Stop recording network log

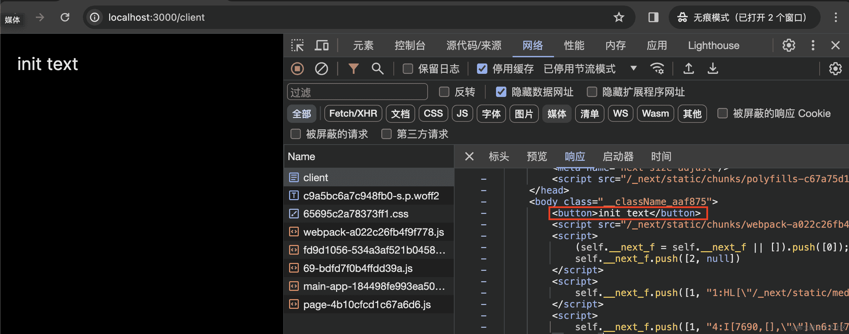click(297, 68)
